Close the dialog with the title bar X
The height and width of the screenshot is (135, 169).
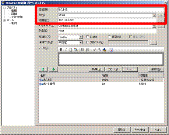166,3
